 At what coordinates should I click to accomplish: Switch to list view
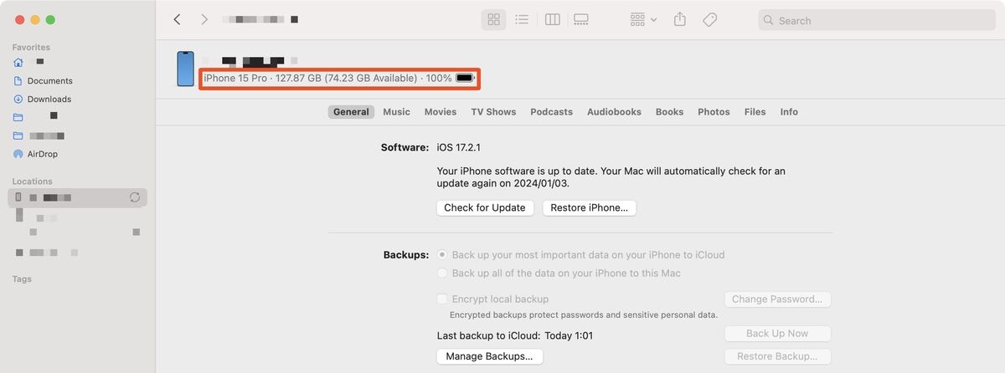(x=521, y=19)
